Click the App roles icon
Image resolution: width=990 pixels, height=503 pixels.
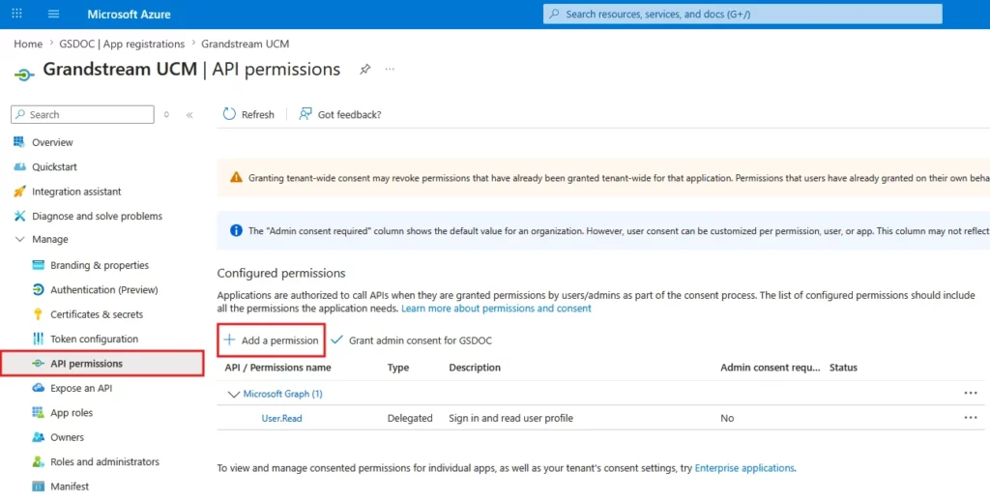[x=38, y=413]
